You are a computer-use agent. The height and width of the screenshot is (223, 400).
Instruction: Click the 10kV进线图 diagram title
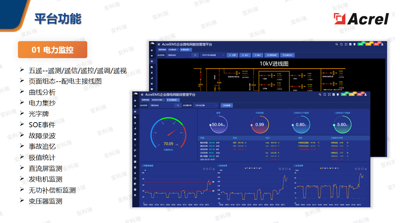coord(274,63)
